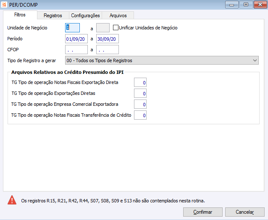Image resolution: width=268 pixels, height=220 pixels.
Task: Switch to the Filtros tab
Action: (x=20, y=15)
